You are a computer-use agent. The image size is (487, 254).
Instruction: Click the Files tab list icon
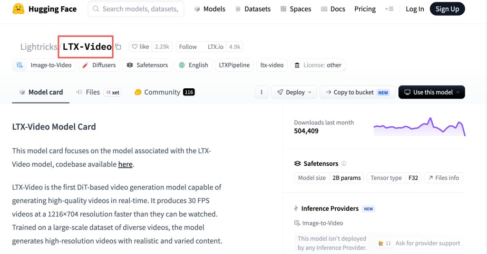(79, 92)
